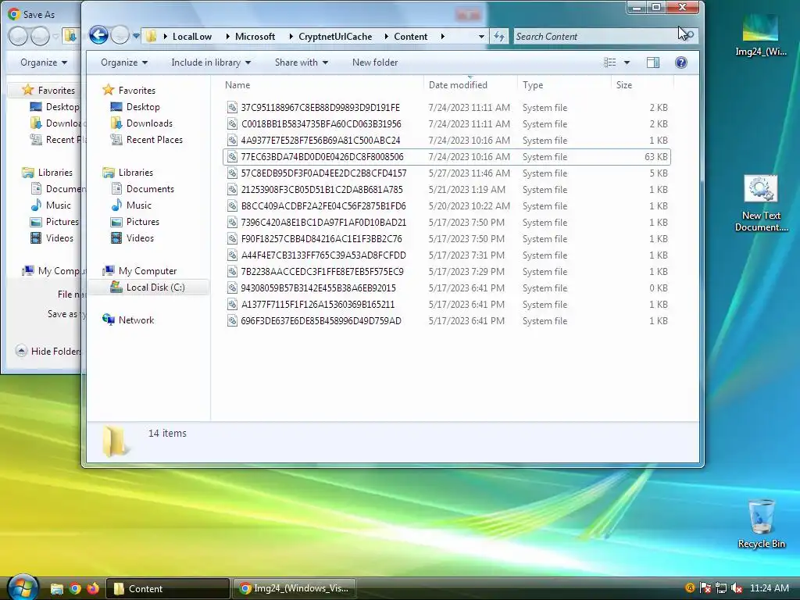800x600 pixels.
Task: Expand arrow between Microsoft and CryptnetUrlCache
Action: click(291, 37)
